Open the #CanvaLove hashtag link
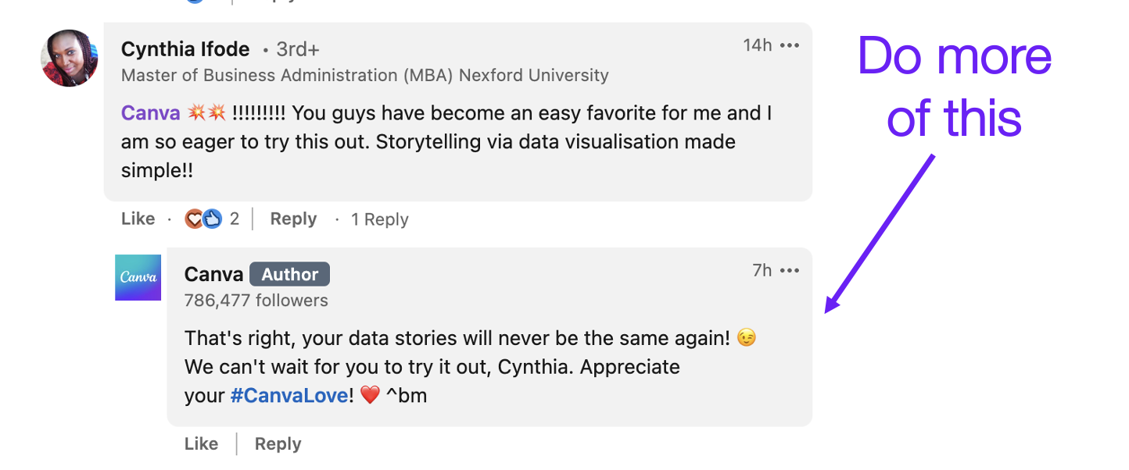The image size is (1129, 470). 289,396
